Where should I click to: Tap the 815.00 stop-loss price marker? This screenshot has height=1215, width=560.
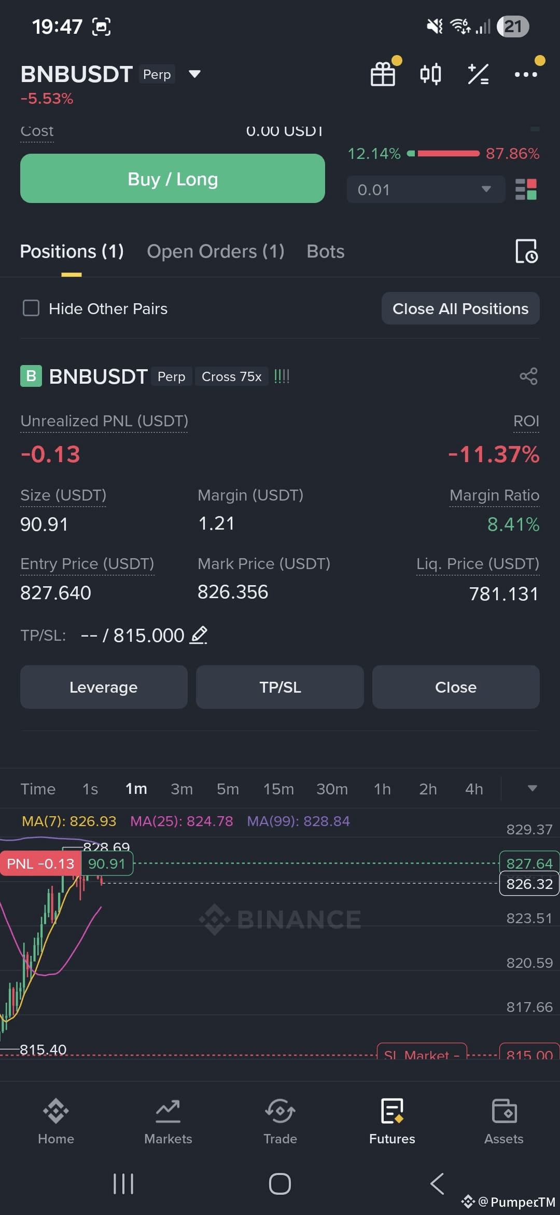[x=529, y=1050]
